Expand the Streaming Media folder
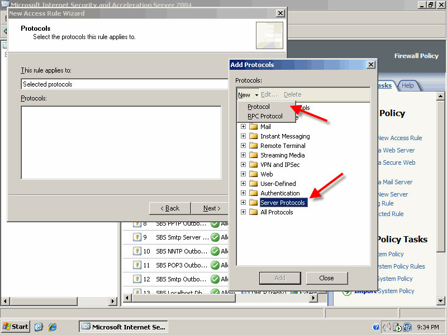Image resolution: width=447 pixels, height=335 pixels. pos(243,155)
